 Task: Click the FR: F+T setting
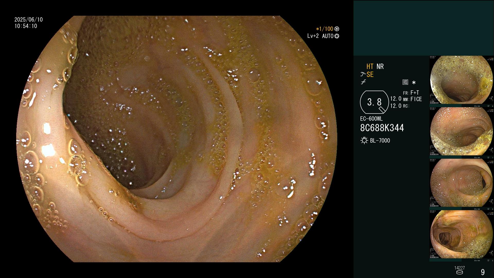pos(411,93)
